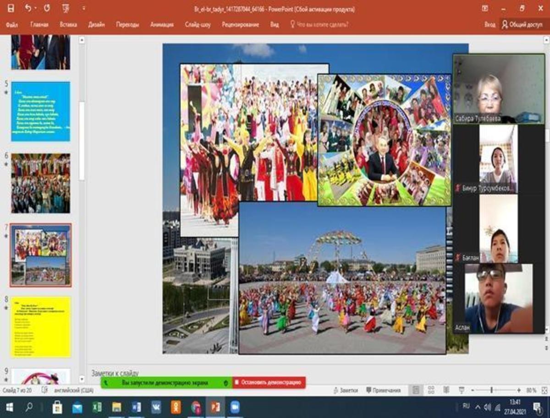Click the Undo arrow in title bar

(28, 8)
